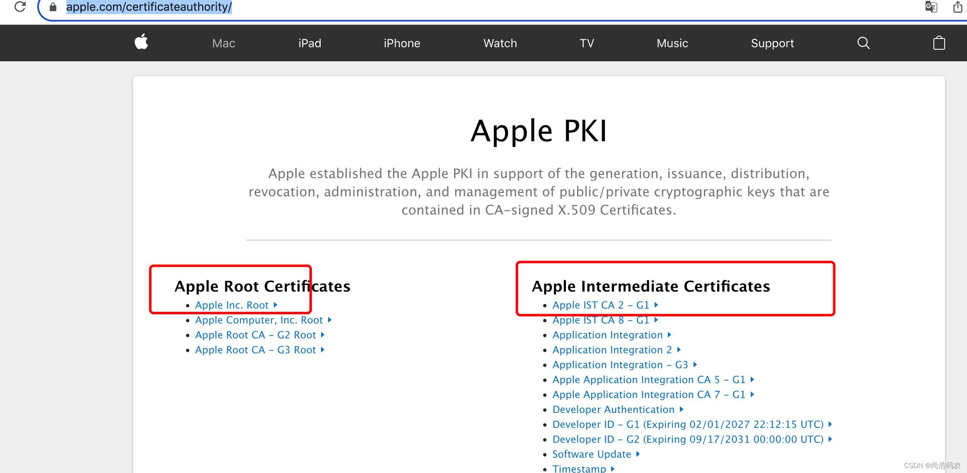The width and height of the screenshot is (967, 473).
Task: Click the Apple Computer, Inc. Root link
Action: (259, 320)
